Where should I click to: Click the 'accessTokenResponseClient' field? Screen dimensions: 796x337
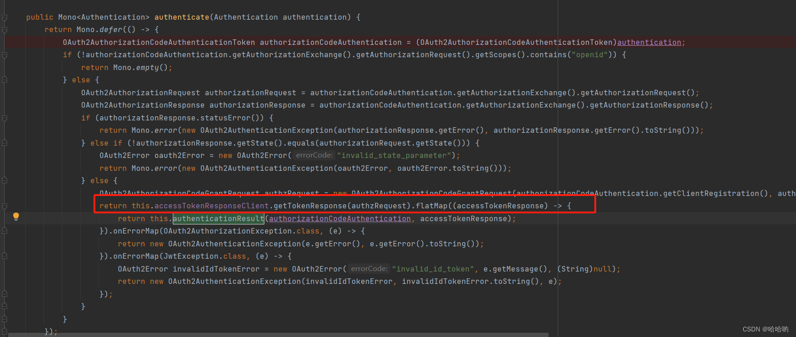212,206
